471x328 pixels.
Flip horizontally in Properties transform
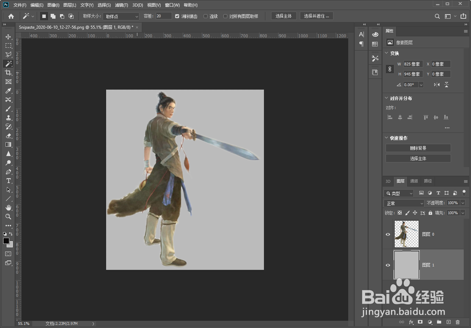click(x=437, y=85)
